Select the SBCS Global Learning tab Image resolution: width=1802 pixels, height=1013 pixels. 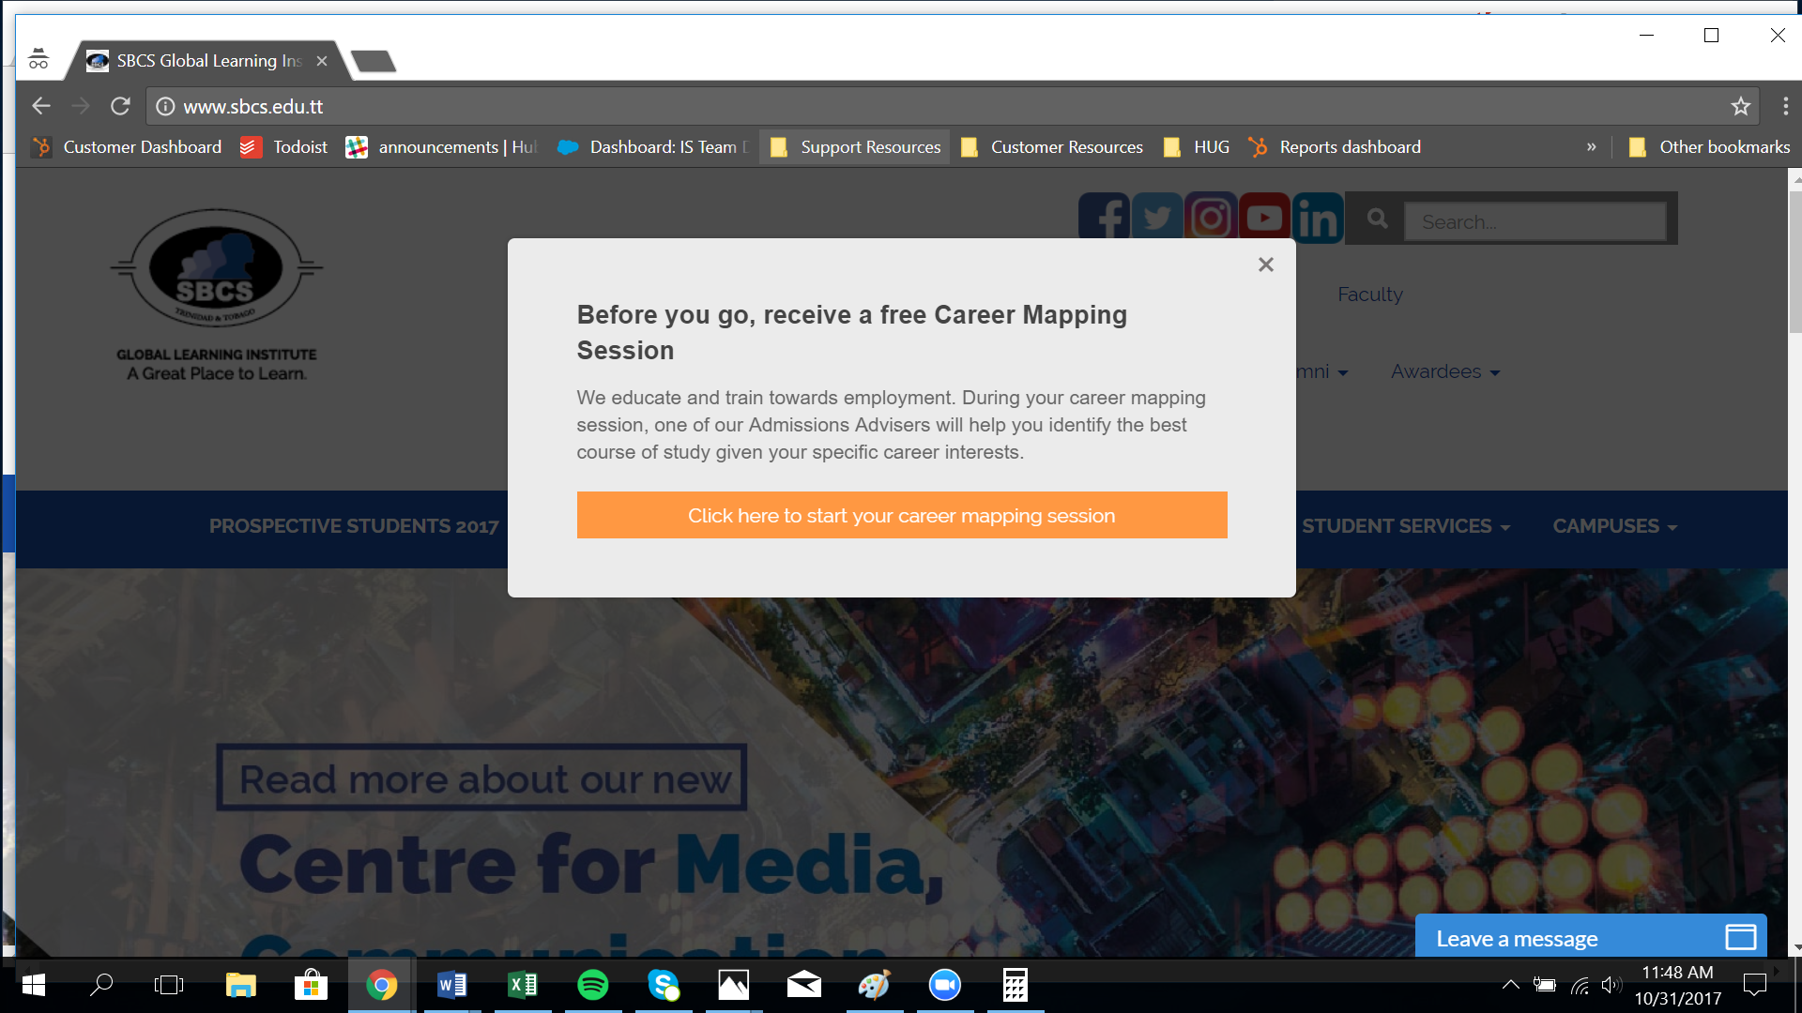206,61
